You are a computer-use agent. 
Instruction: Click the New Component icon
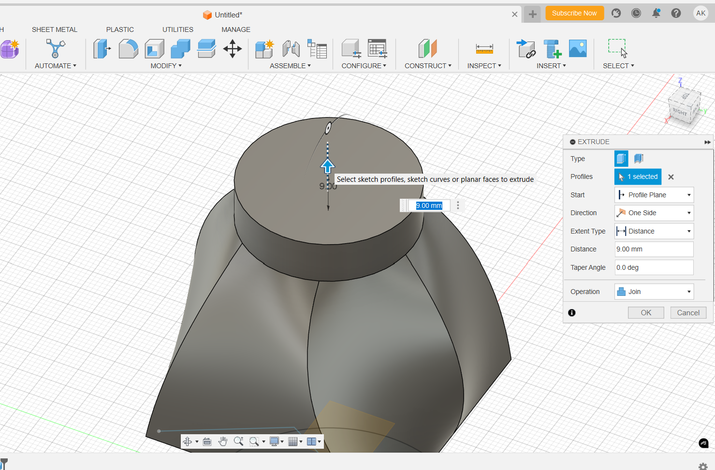pyautogui.click(x=264, y=49)
